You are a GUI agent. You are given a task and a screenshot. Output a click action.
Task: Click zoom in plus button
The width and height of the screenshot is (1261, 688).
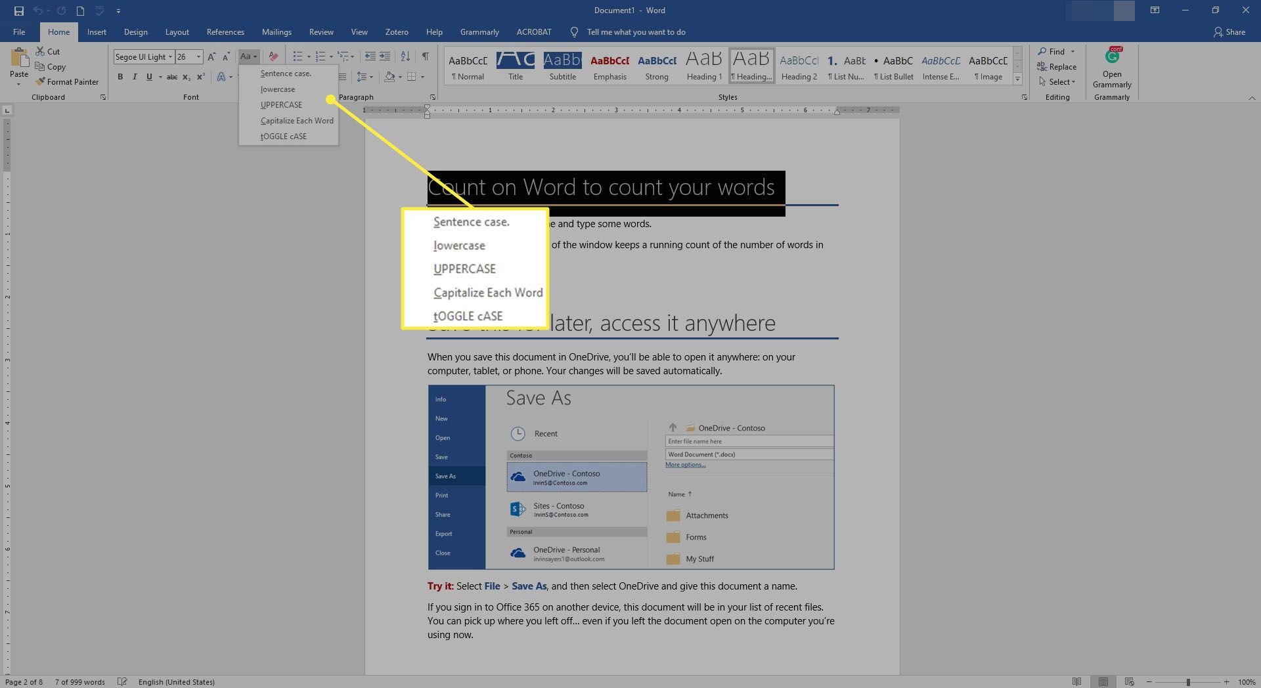[x=1226, y=682]
